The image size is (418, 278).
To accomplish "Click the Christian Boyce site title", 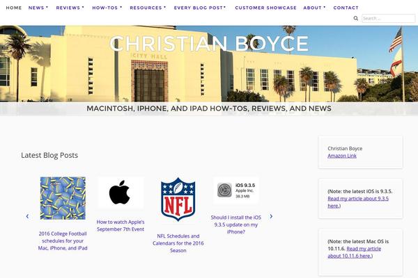I will coord(209,43).
